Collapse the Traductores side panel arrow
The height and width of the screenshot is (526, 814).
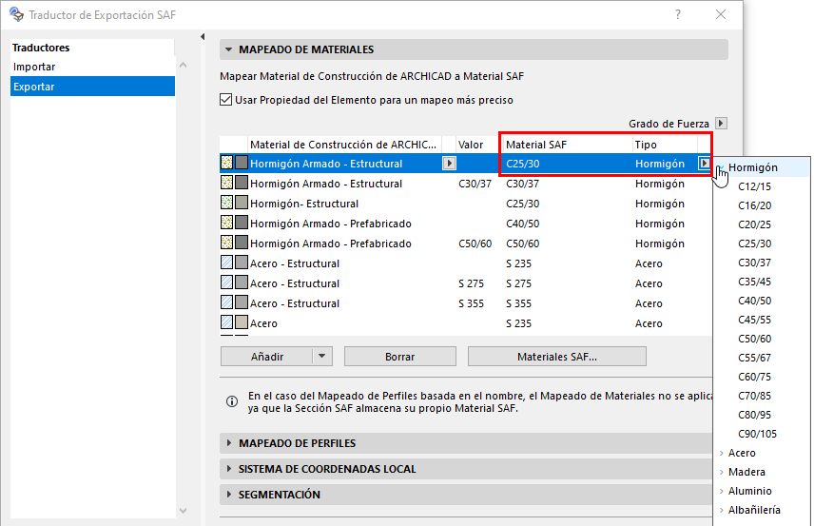(203, 36)
